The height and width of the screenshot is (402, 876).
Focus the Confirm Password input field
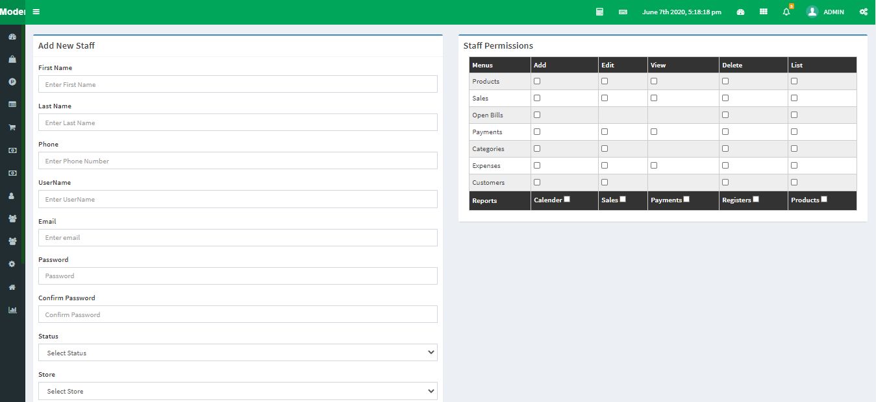coord(238,314)
